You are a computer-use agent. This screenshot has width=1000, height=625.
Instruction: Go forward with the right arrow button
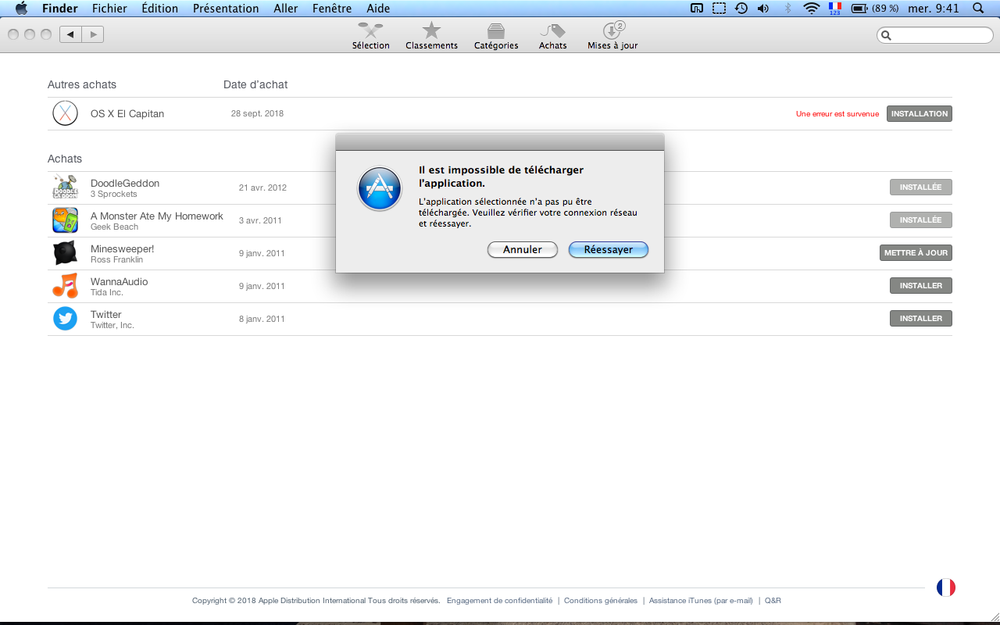tap(93, 34)
